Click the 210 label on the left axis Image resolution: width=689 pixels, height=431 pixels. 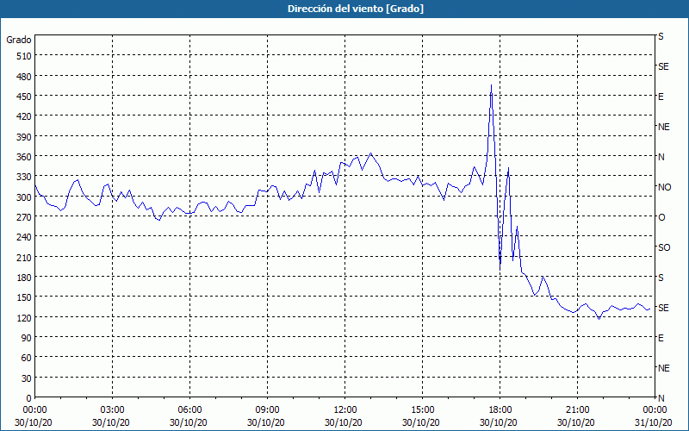24,257
